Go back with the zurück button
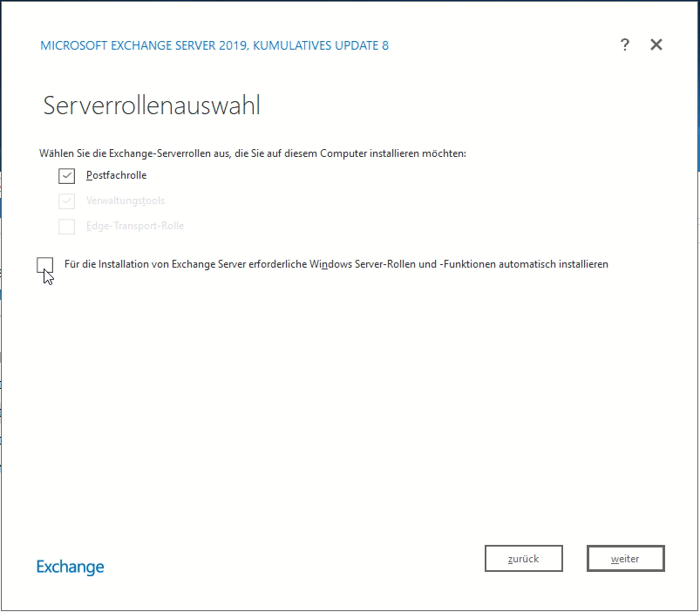The height and width of the screenshot is (612, 700). (x=523, y=559)
